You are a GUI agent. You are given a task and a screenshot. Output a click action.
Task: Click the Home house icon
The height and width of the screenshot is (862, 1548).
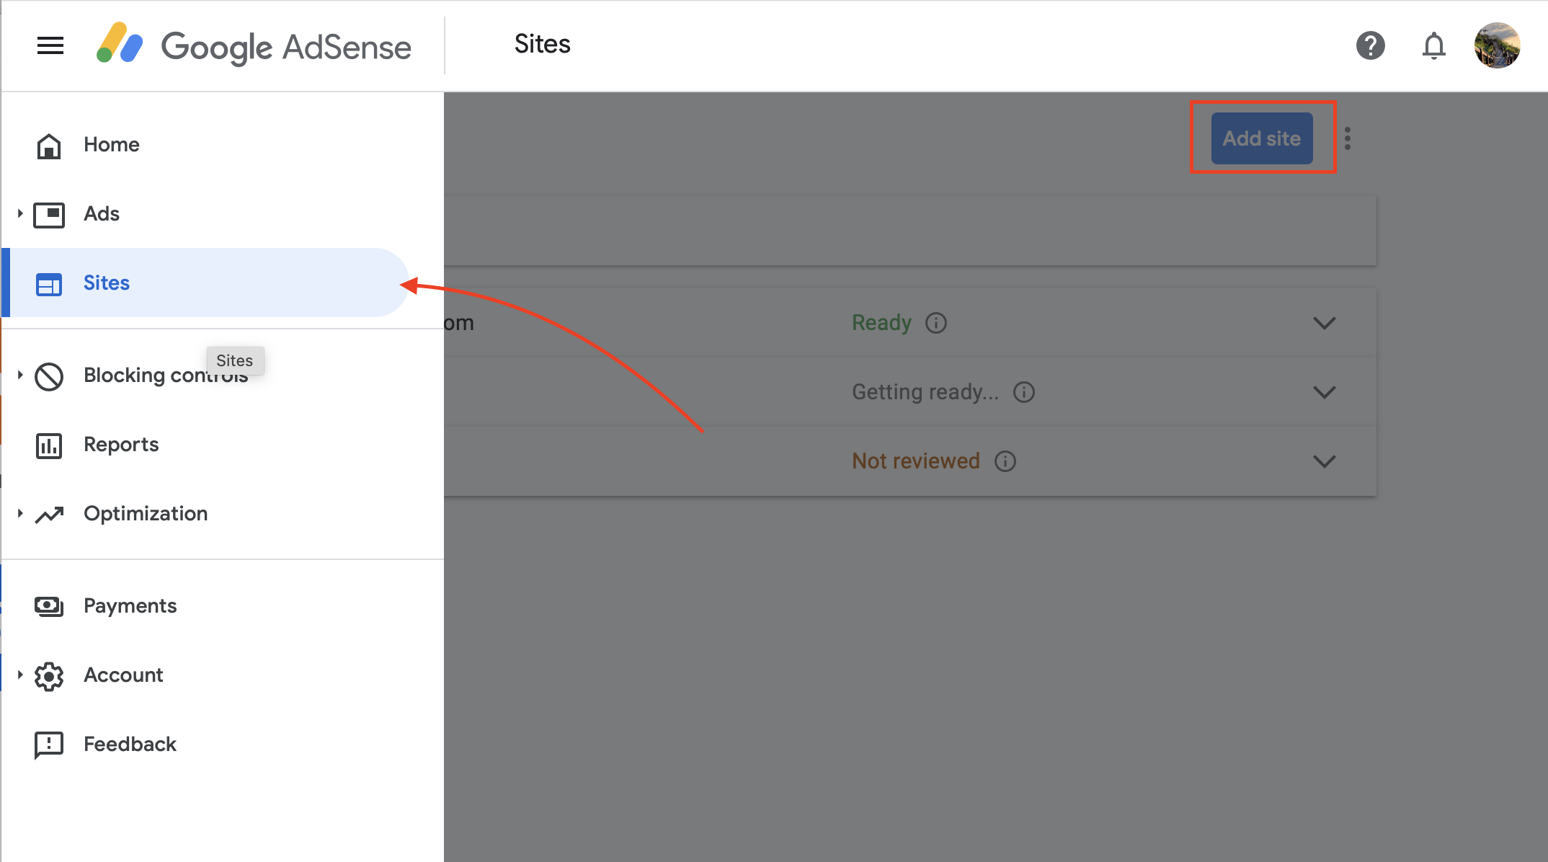(49, 146)
